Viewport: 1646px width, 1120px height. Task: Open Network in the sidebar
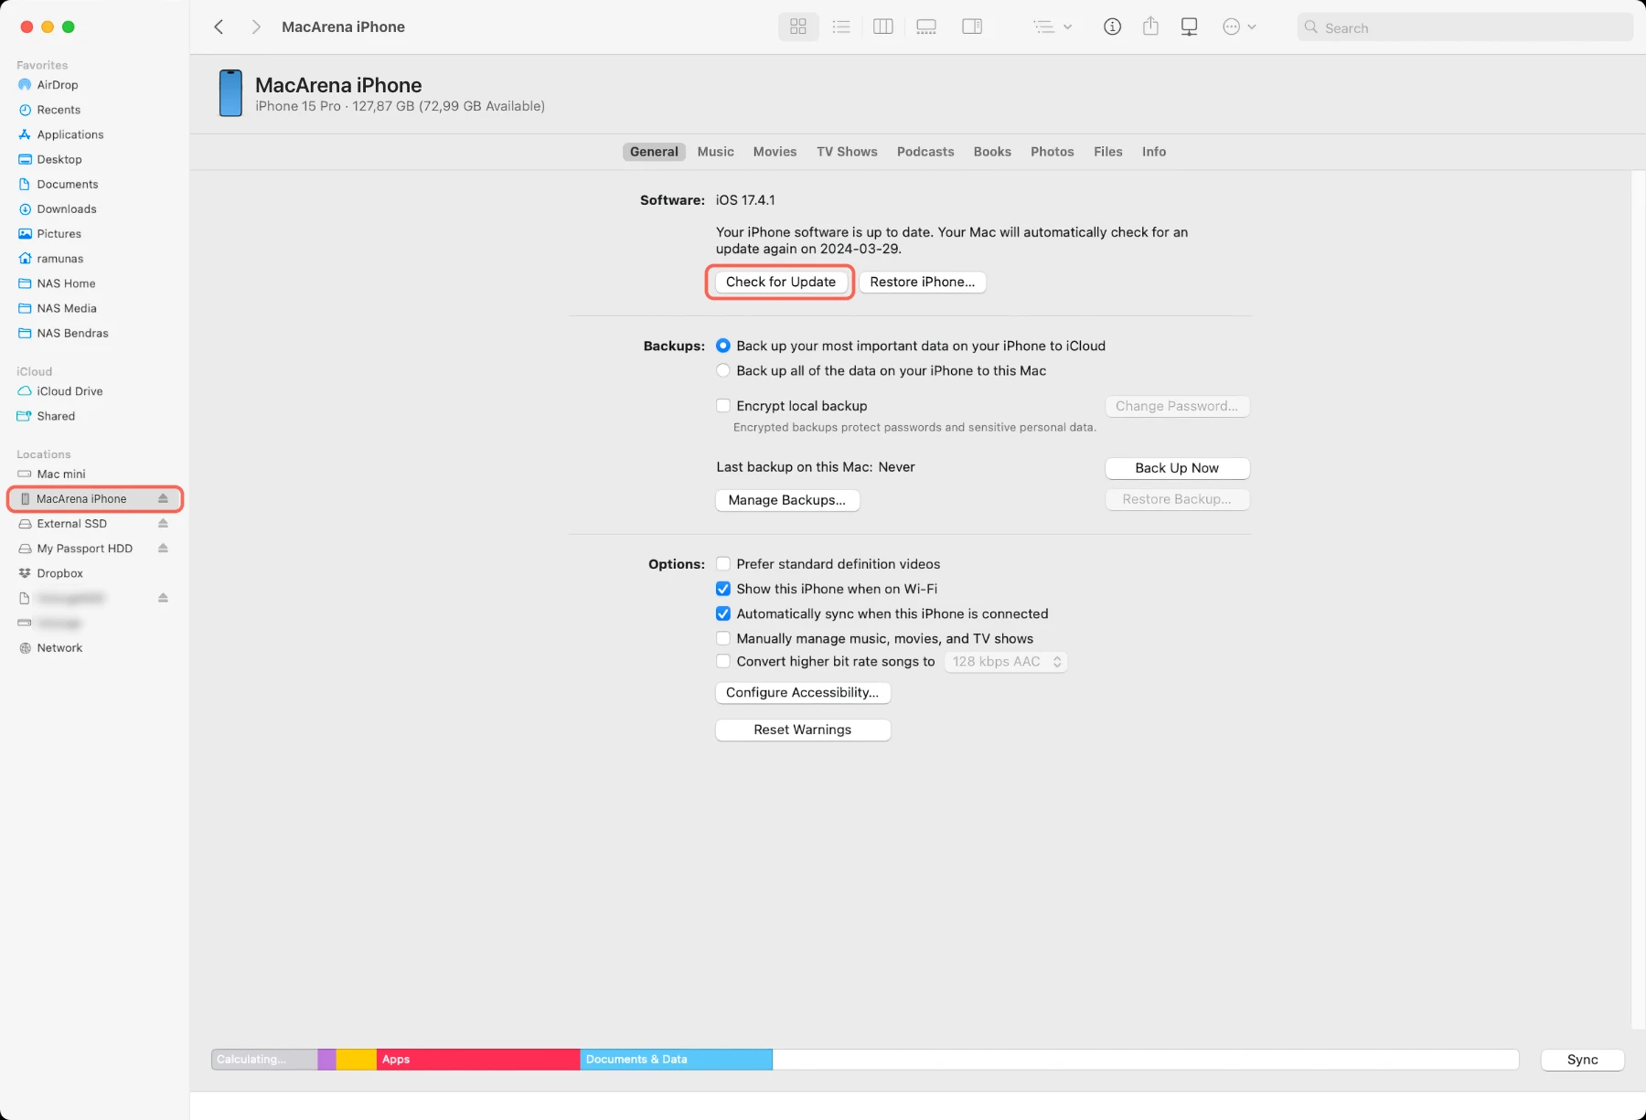[59, 648]
